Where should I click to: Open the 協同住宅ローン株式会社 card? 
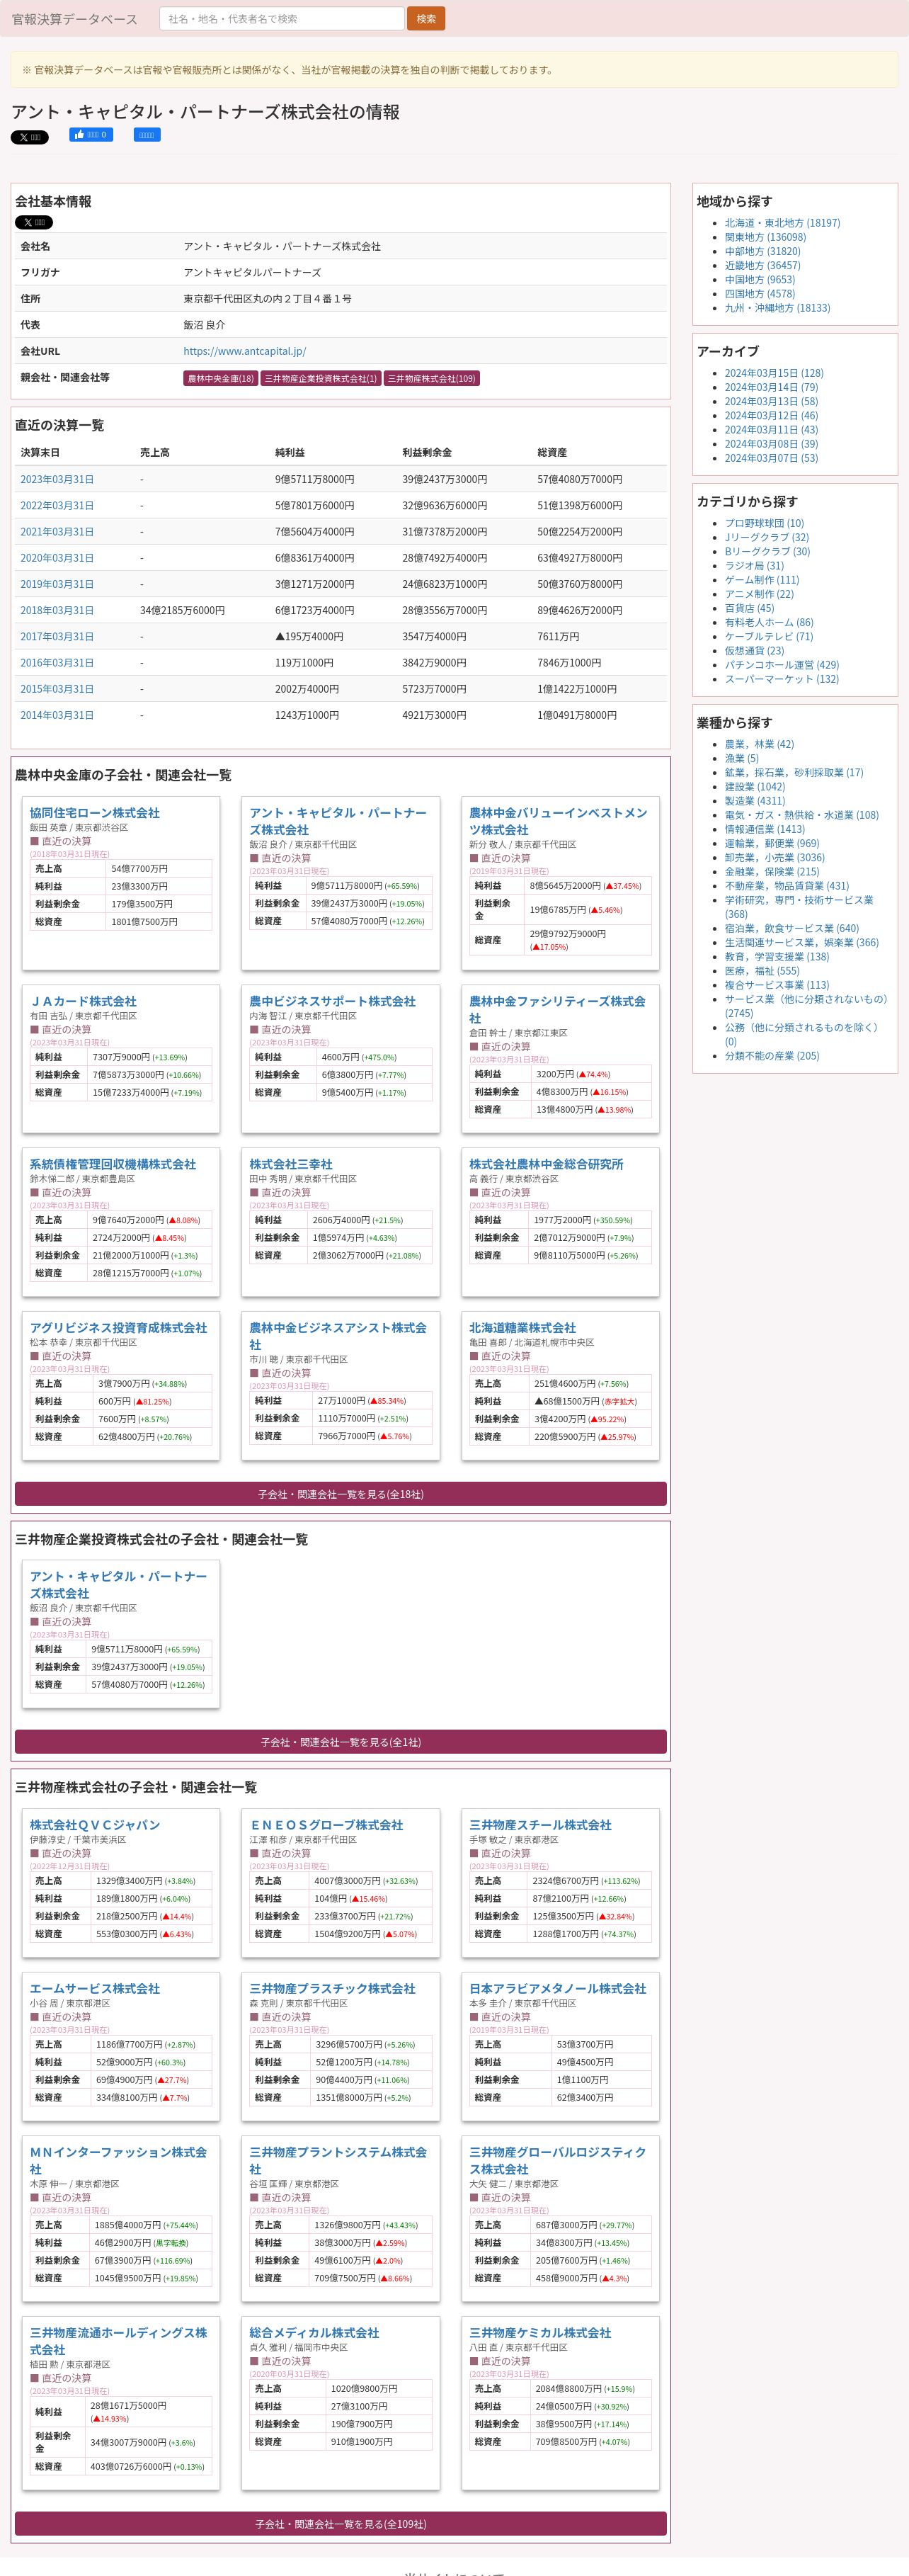pyautogui.click(x=94, y=813)
